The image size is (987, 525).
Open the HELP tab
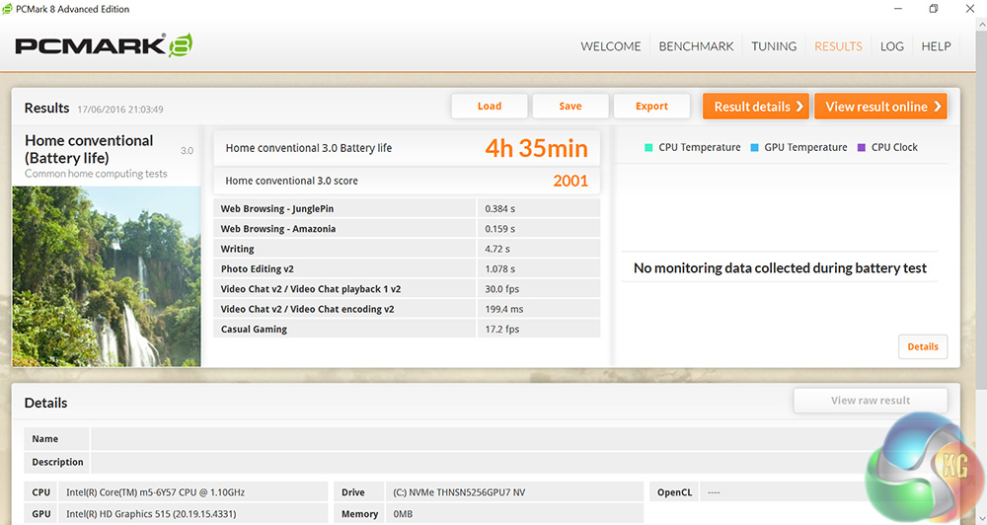(x=936, y=46)
